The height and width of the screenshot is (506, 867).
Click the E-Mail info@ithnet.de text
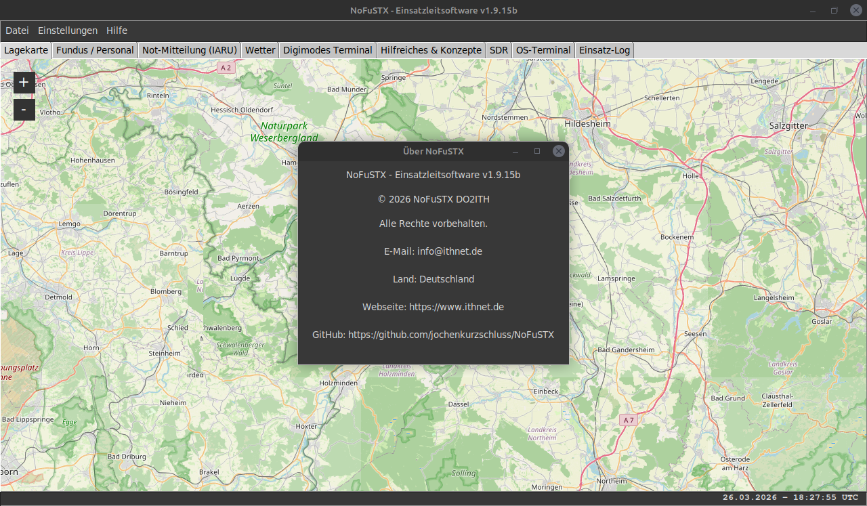click(433, 251)
